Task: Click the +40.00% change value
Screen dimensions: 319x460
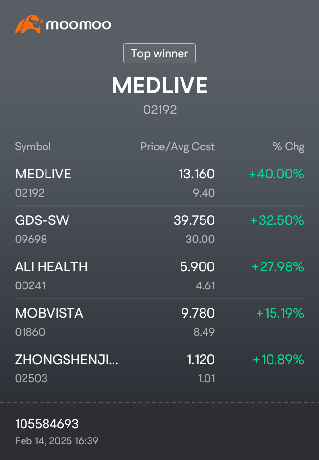Action: tap(276, 174)
